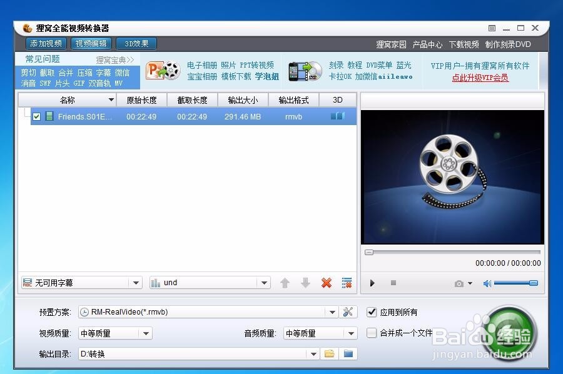Clear the whole video list
The height and width of the screenshot is (374, 563).
[x=347, y=283]
